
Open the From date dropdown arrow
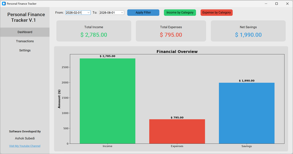coord(88,13)
